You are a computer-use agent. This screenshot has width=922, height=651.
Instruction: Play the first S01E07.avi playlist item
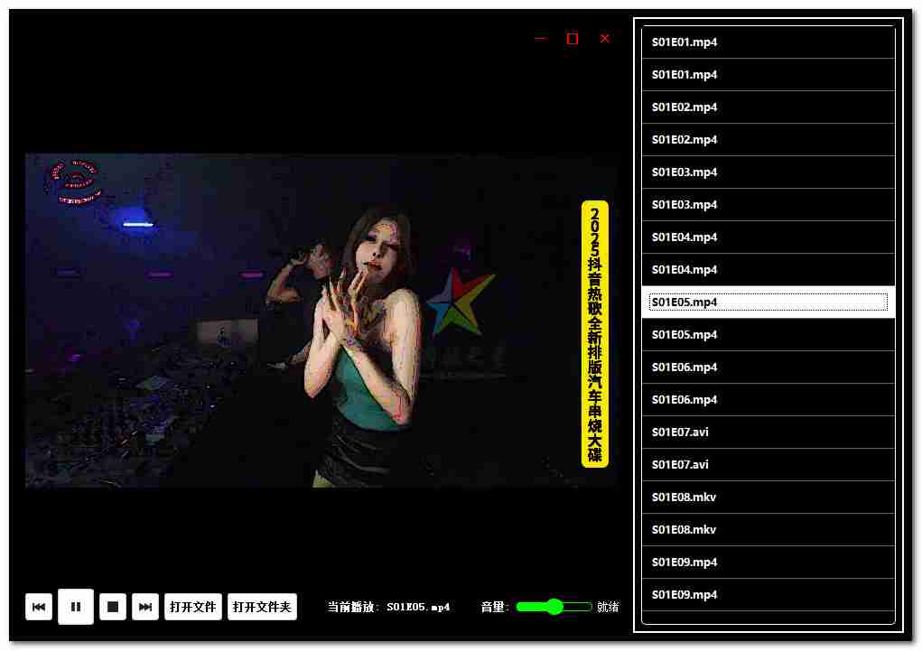pos(768,432)
